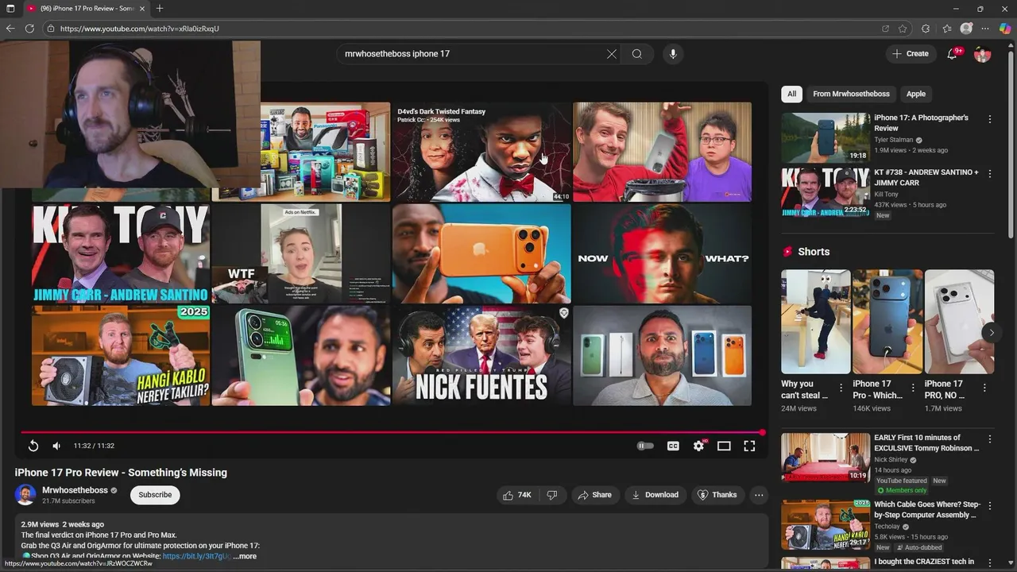This screenshot has width=1017, height=572.
Task: Open page in app from the address bar
Action: tap(885, 29)
